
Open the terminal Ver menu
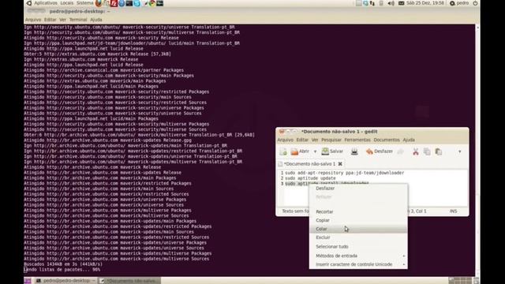[63, 20]
